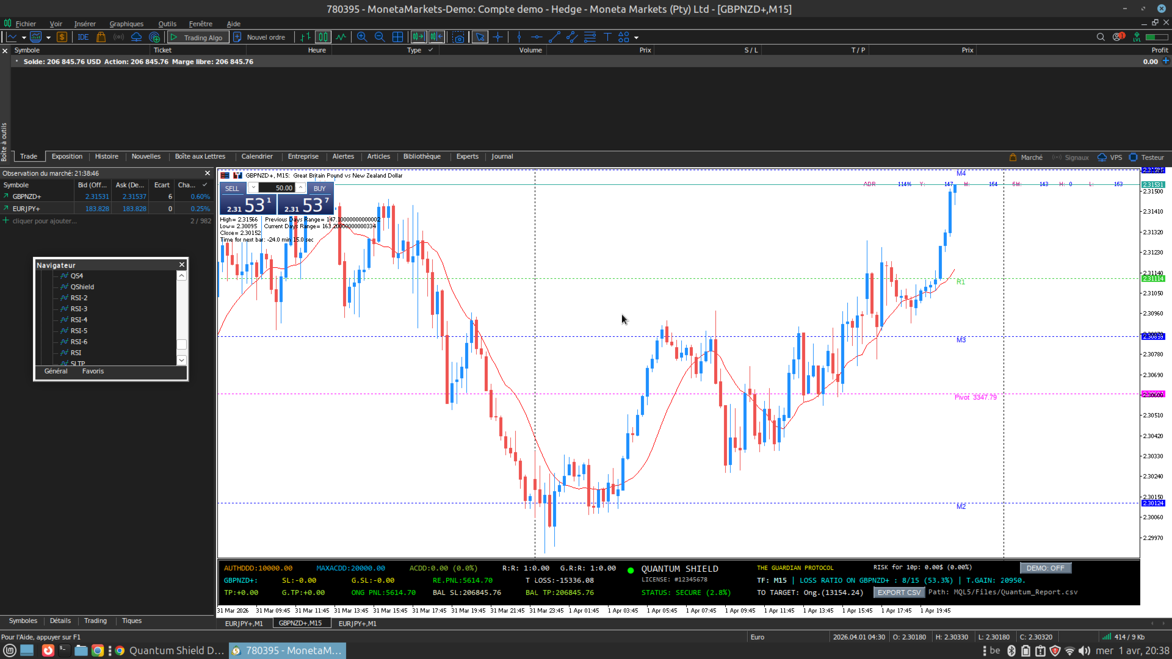The image size is (1172, 659).
Task: Open the volume dropdown in one-click panel
Action: 253,188
